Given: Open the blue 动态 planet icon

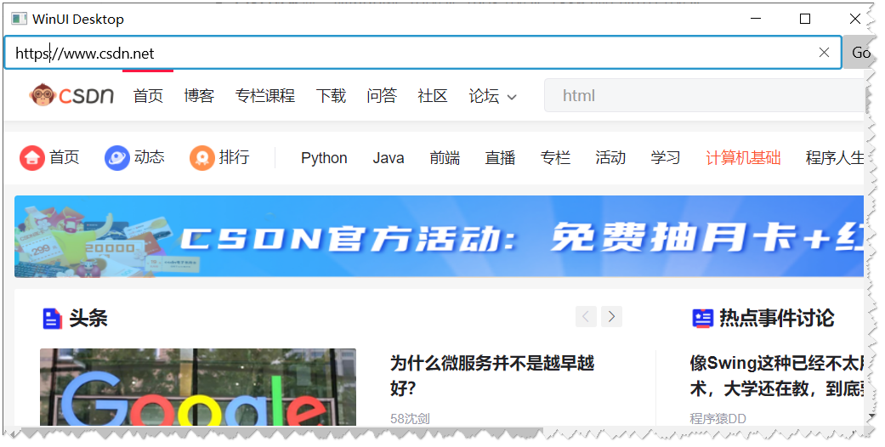Looking at the screenshot, I should click(x=116, y=157).
